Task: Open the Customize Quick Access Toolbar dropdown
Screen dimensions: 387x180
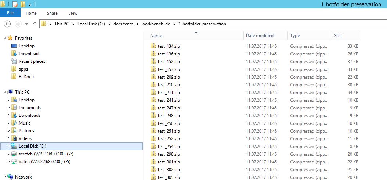Action: [x=30, y=5]
